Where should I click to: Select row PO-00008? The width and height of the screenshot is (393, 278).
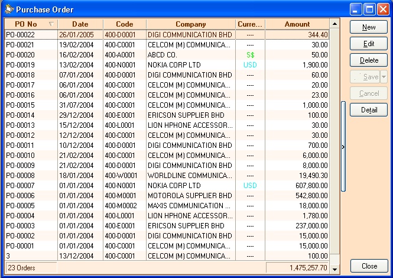[x=167, y=176]
